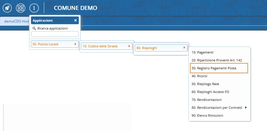Switch to the demoCDS Home tab
The width and height of the screenshot is (267, 131).
tap(15, 21)
